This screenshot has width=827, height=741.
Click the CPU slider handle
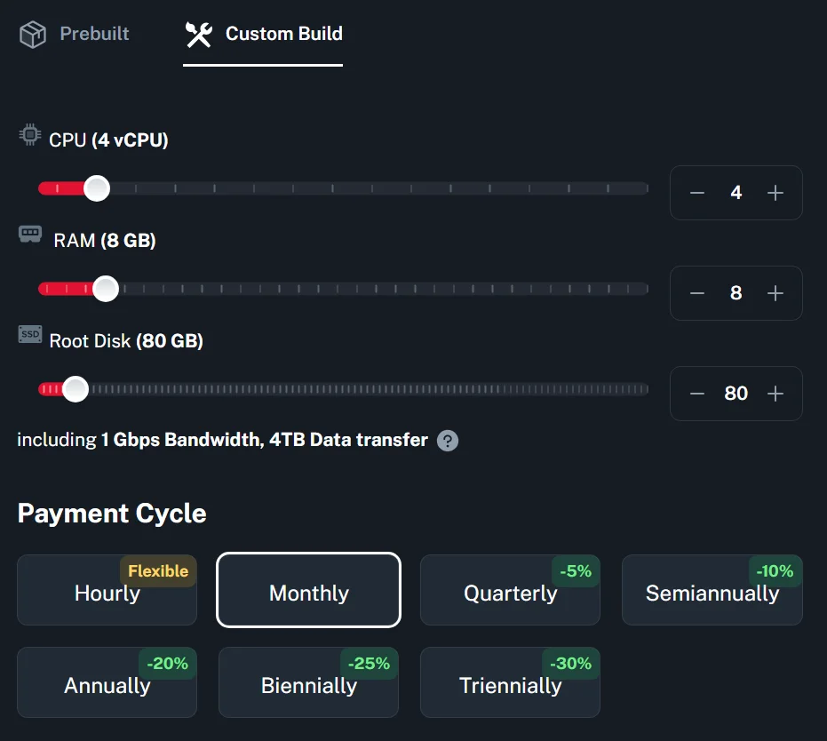[x=96, y=188]
